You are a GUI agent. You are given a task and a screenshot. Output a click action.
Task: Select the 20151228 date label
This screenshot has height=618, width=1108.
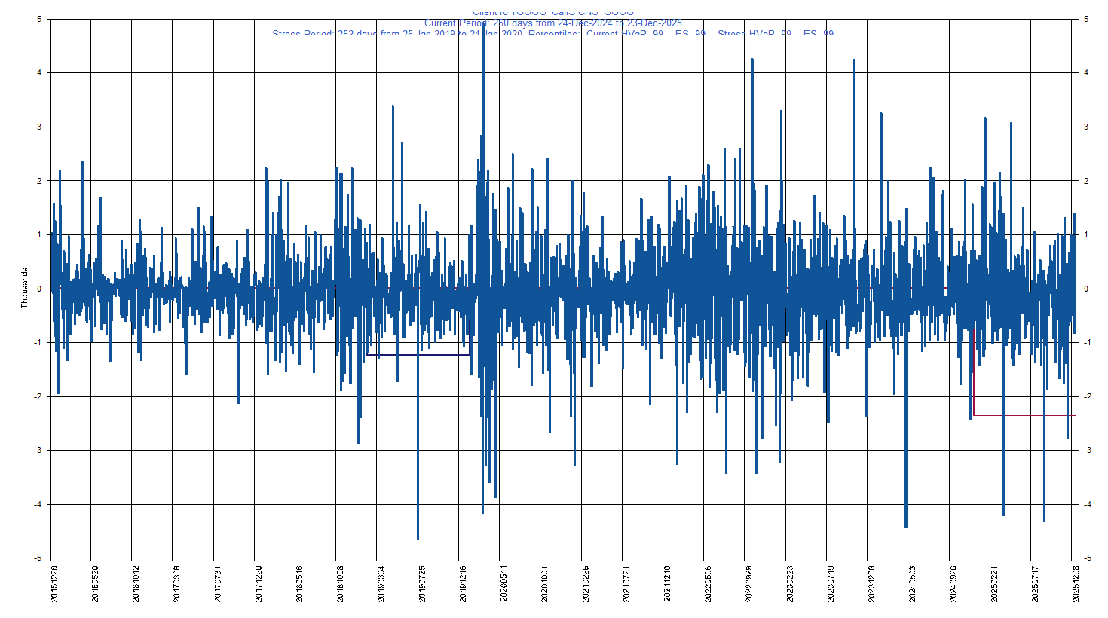pos(54,583)
